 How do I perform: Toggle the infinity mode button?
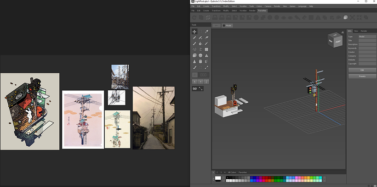tap(194, 89)
